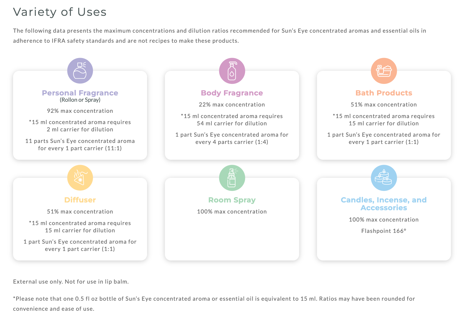Click the purple perfume bottle icon

pos(80,71)
